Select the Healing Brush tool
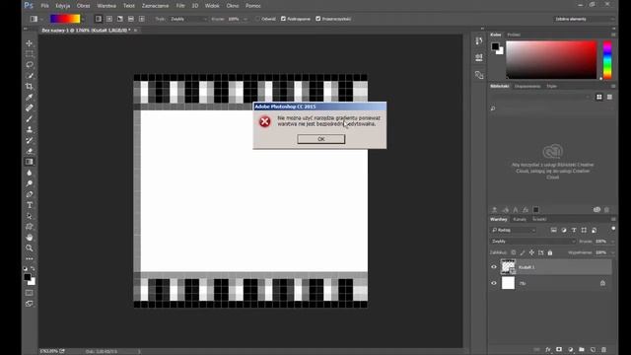Viewport: 631px width, 355px height. click(x=30, y=107)
